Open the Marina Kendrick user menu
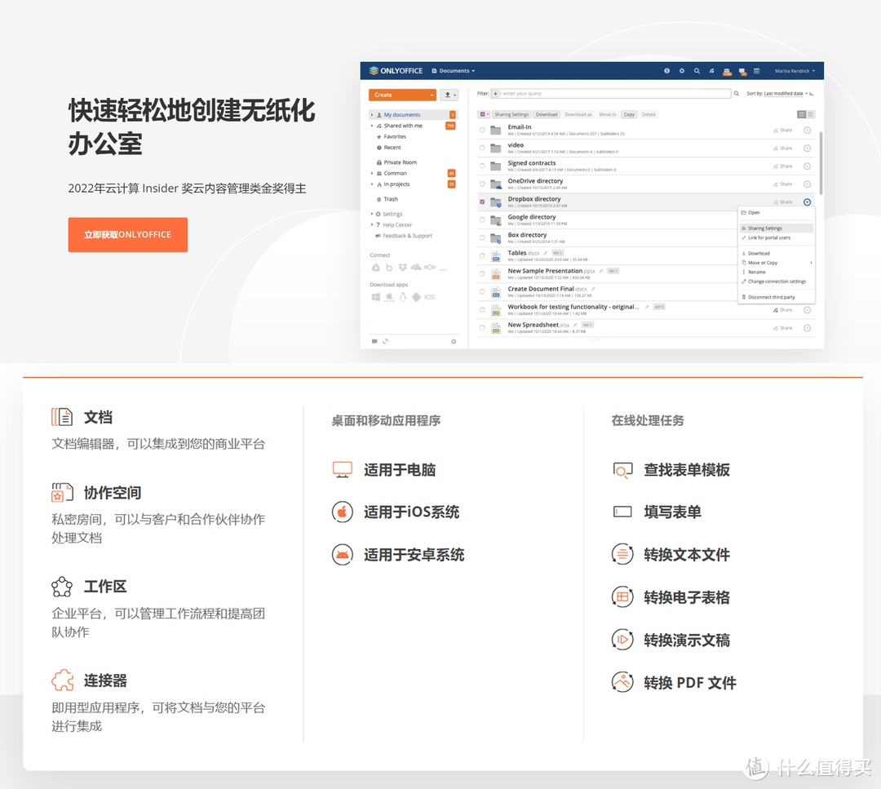This screenshot has width=881, height=789. (795, 71)
